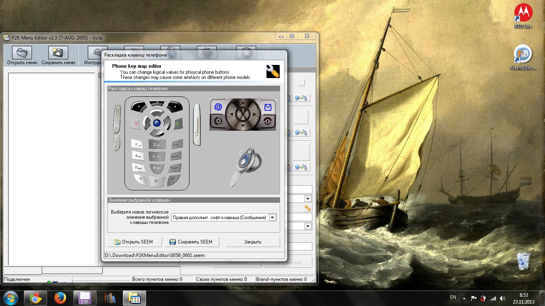Select the top menu key between soft keys
545x306 pixels.
[157, 104]
